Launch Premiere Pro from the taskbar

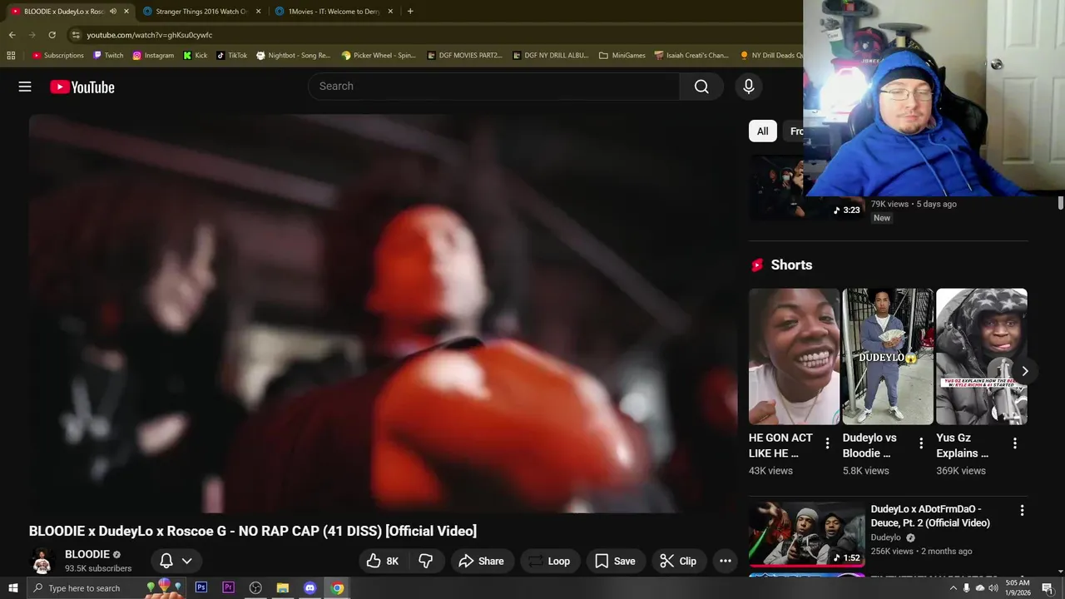228,588
